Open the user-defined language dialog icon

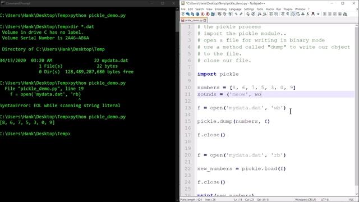[298, 14]
